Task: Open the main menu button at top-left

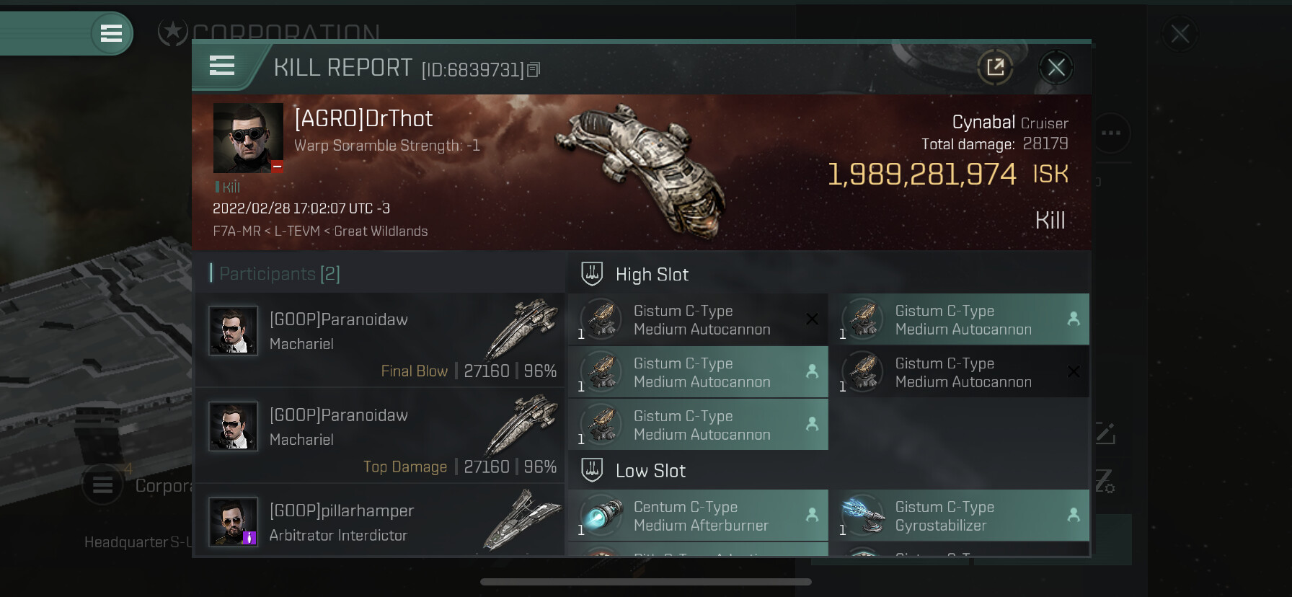Action: (x=111, y=33)
